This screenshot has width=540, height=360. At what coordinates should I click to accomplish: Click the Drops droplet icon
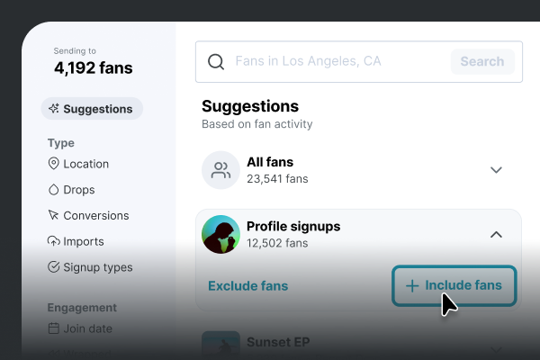53,190
